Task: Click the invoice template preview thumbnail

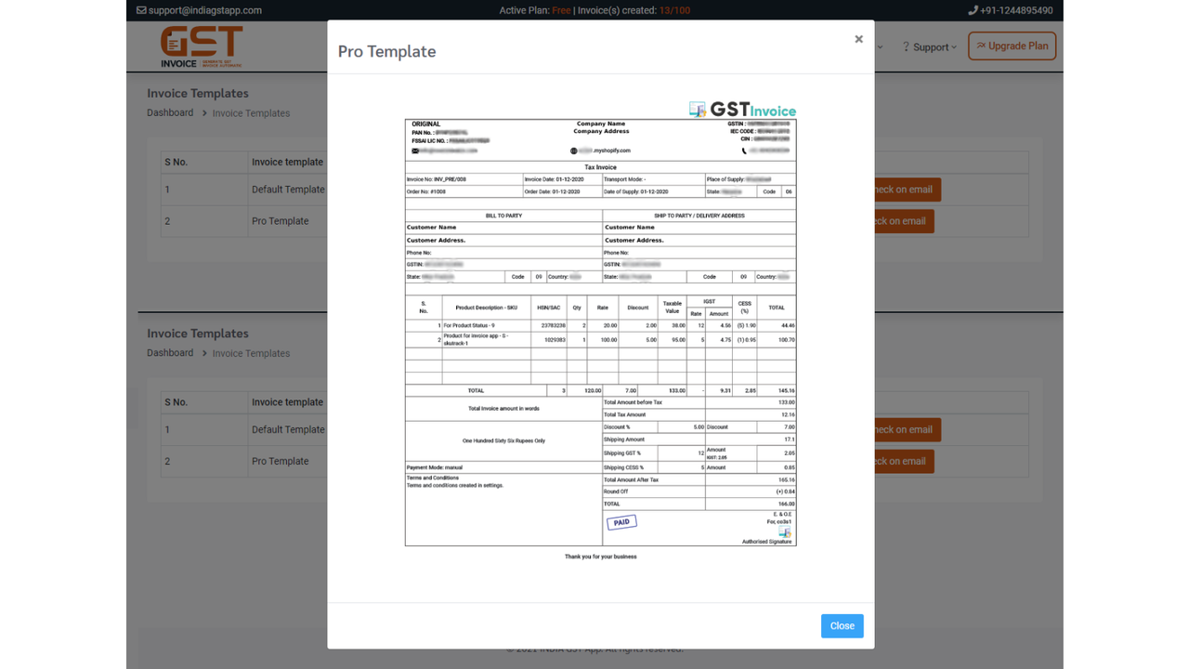Action: [599, 330]
